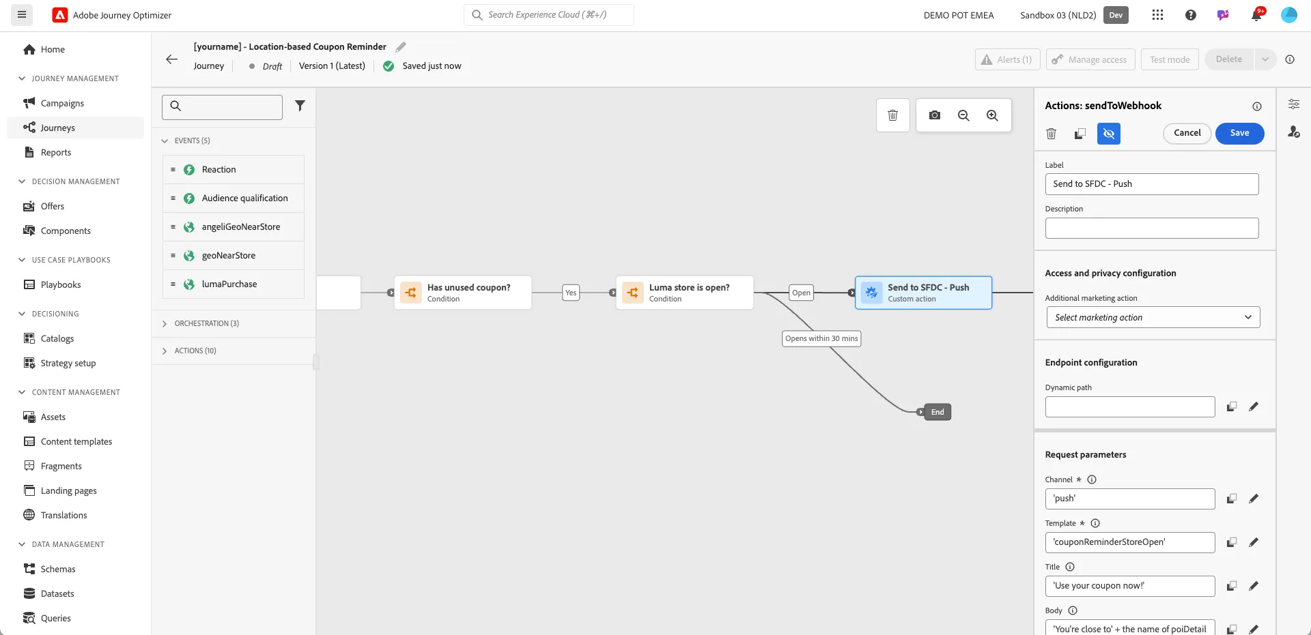Viewport: 1311px width, 635px height.
Task: Open the help question mark icon
Action: [1191, 15]
